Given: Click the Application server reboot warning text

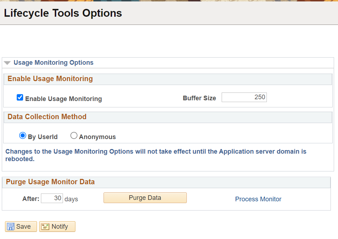Looking at the screenshot, I should point(155,155).
